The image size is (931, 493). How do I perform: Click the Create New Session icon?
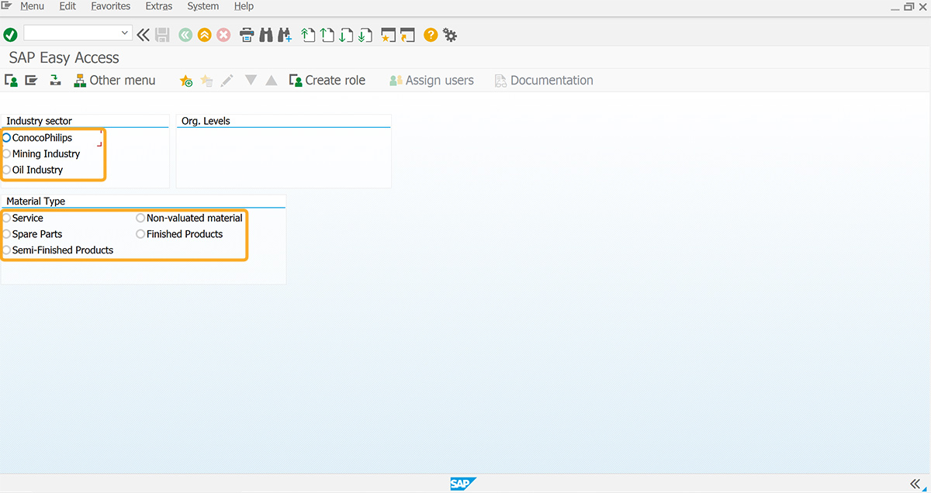click(389, 35)
